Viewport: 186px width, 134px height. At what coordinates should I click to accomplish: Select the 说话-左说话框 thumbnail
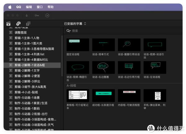point(155,67)
